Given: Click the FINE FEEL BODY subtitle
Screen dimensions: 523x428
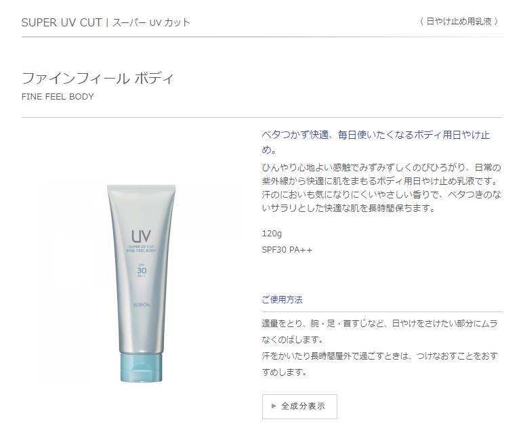Looking at the screenshot, I should [x=58, y=97].
